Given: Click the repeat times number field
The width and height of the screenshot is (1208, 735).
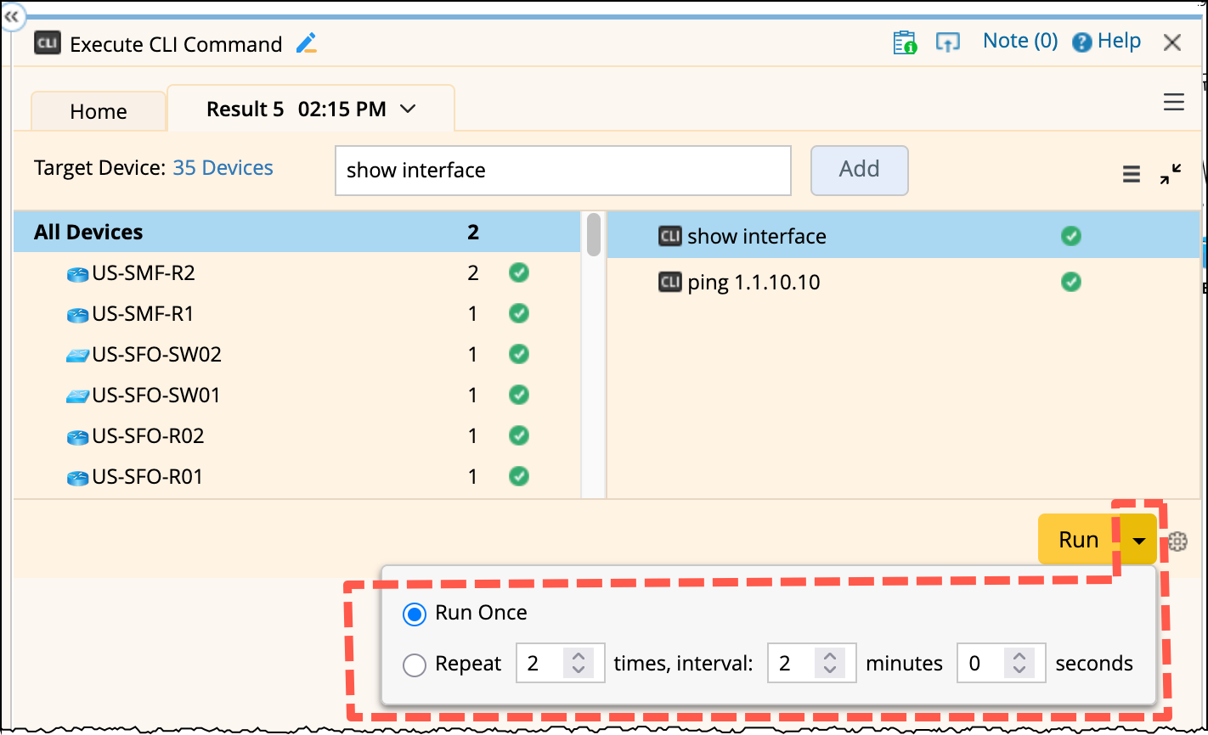Looking at the screenshot, I should 561,664.
